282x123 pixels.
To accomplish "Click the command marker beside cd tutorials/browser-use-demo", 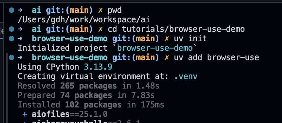I will pyautogui.click(x=11, y=29).
